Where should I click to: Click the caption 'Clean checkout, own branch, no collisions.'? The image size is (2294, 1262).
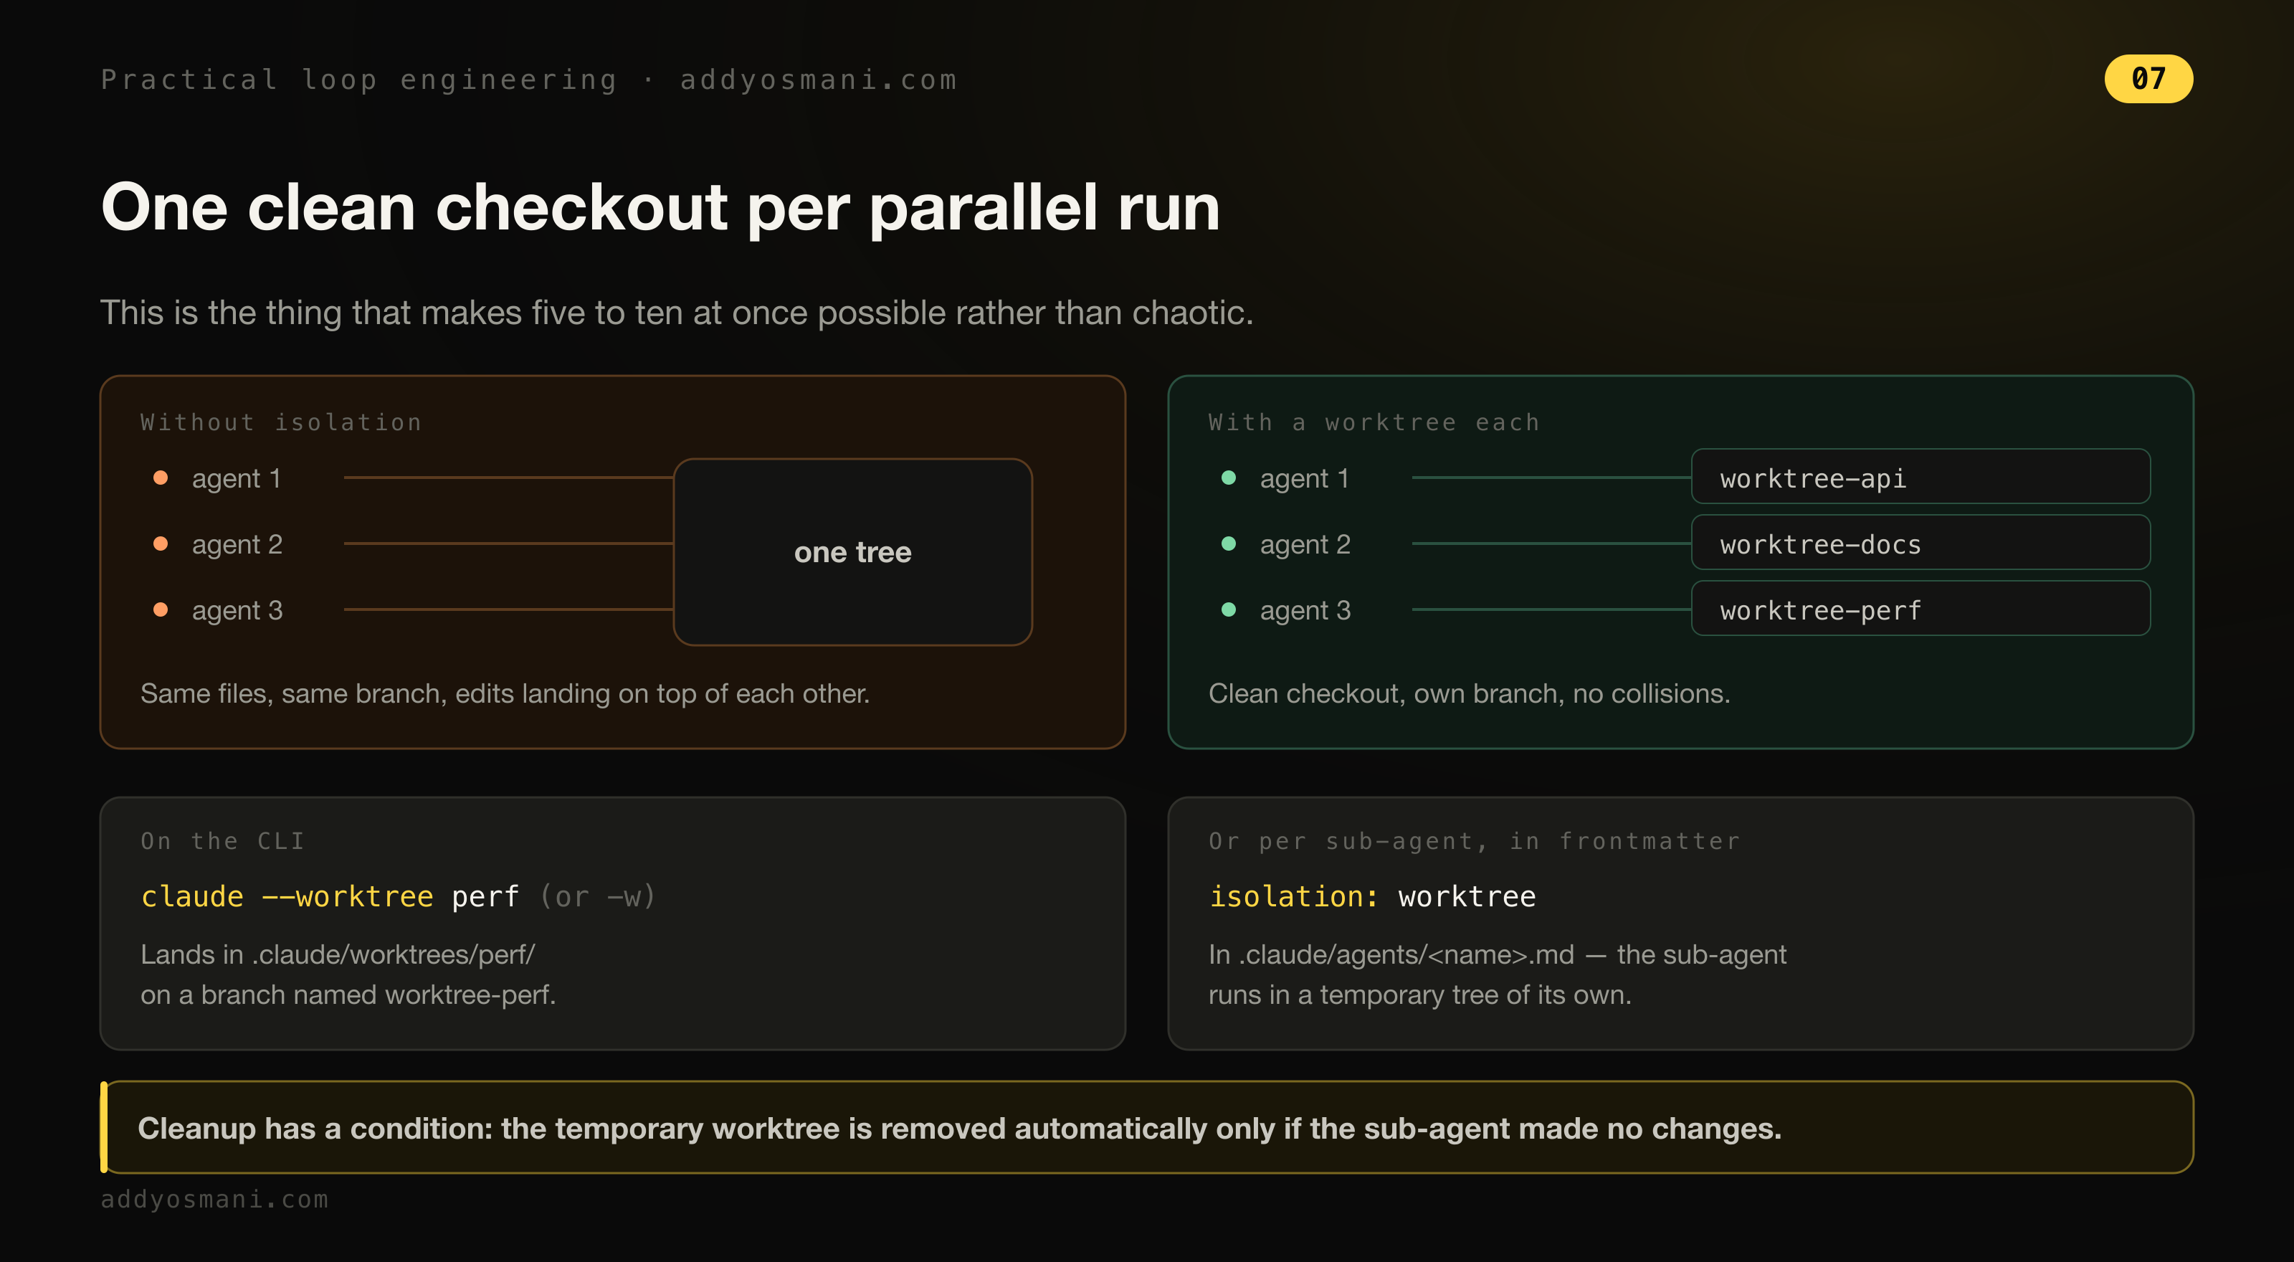(1470, 694)
